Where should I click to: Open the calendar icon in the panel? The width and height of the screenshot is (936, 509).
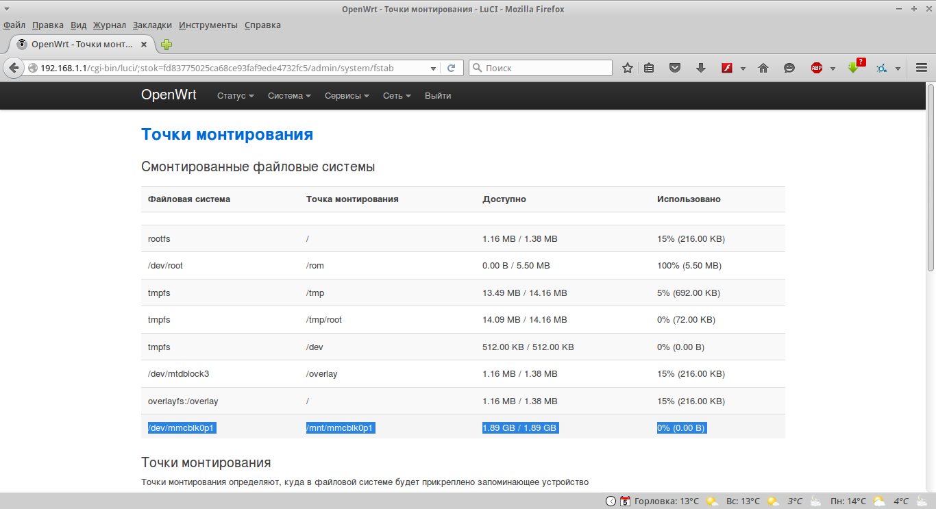click(x=625, y=501)
